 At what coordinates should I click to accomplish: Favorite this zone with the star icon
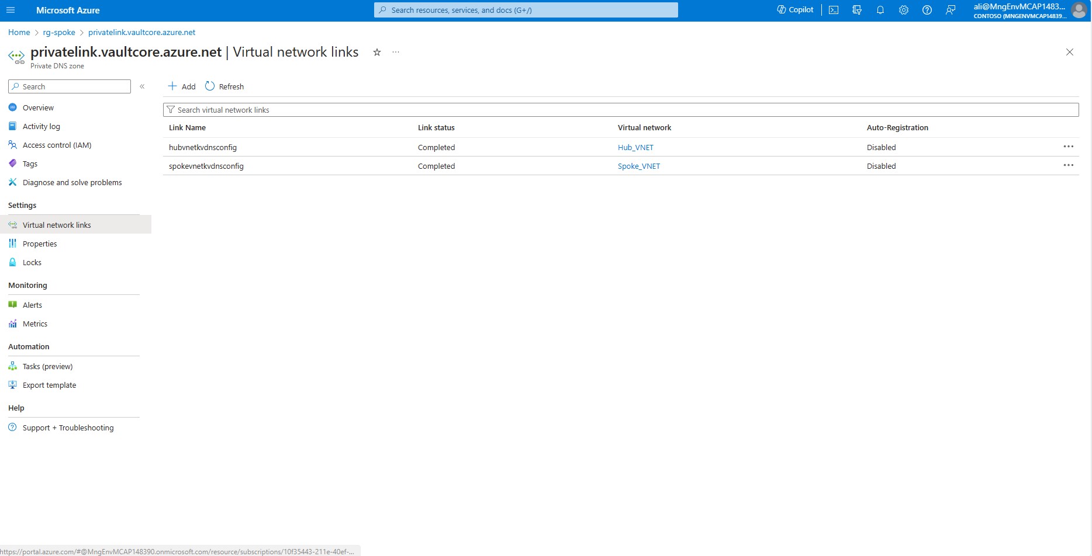point(377,52)
